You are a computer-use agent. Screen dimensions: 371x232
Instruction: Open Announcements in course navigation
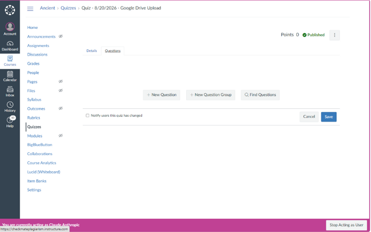(41, 36)
